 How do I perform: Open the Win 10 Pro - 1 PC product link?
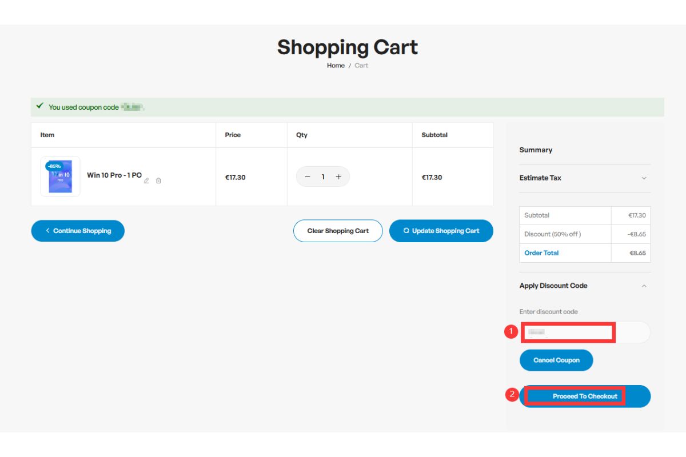click(x=114, y=175)
